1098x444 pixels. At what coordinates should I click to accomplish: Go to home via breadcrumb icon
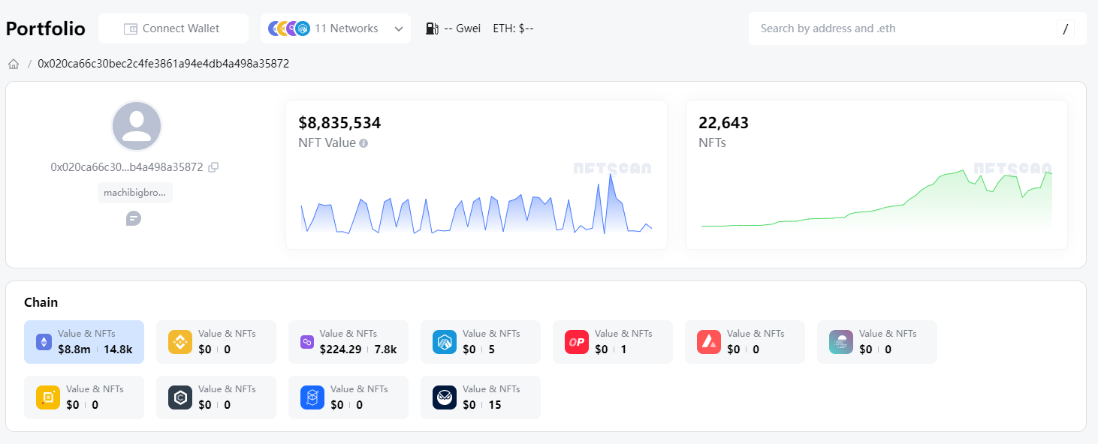point(14,64)
